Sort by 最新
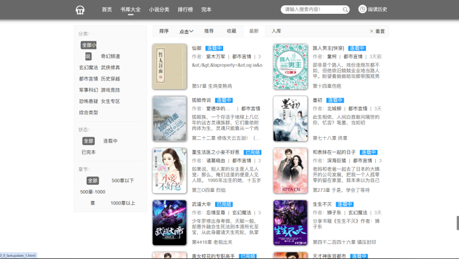Screen dimensions: 459x259 254,31
